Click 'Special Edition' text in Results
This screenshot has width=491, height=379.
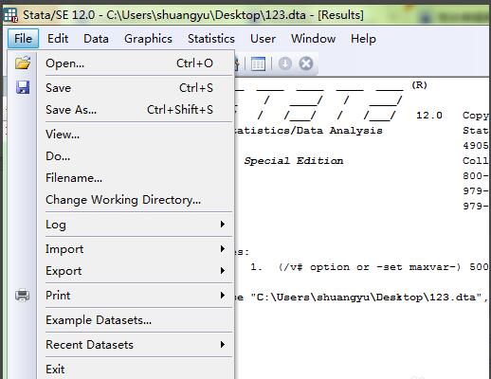point(294,161)
